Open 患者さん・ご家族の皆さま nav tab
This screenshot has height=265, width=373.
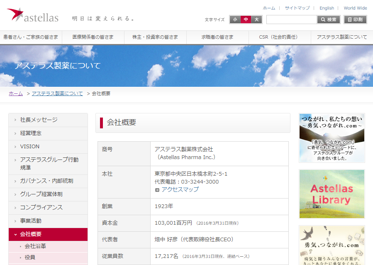point(31,37)
